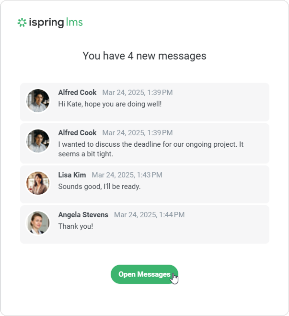Click the timestamp on the deadline message
Viewport: 289px width, 316px height.
pos(138,133)
